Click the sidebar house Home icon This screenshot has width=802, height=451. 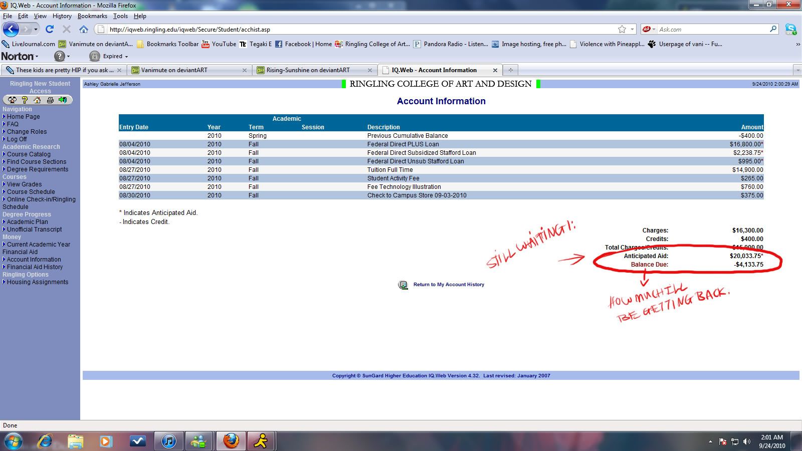(37, 100)
